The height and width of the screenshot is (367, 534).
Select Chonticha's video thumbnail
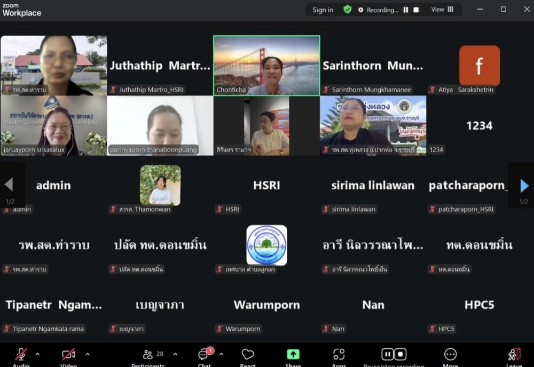coord(266,65)
